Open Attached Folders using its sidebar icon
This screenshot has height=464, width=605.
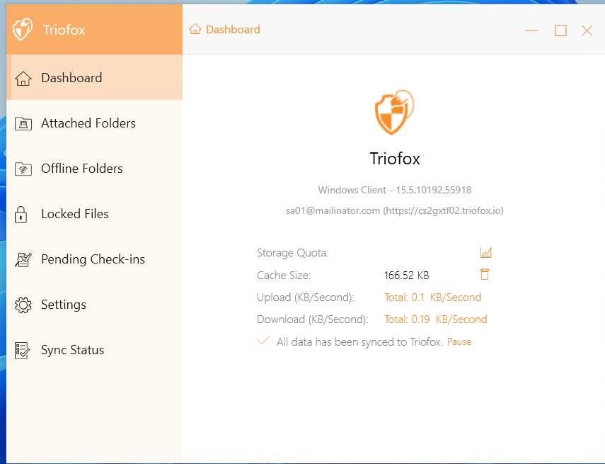pos(23,123)
